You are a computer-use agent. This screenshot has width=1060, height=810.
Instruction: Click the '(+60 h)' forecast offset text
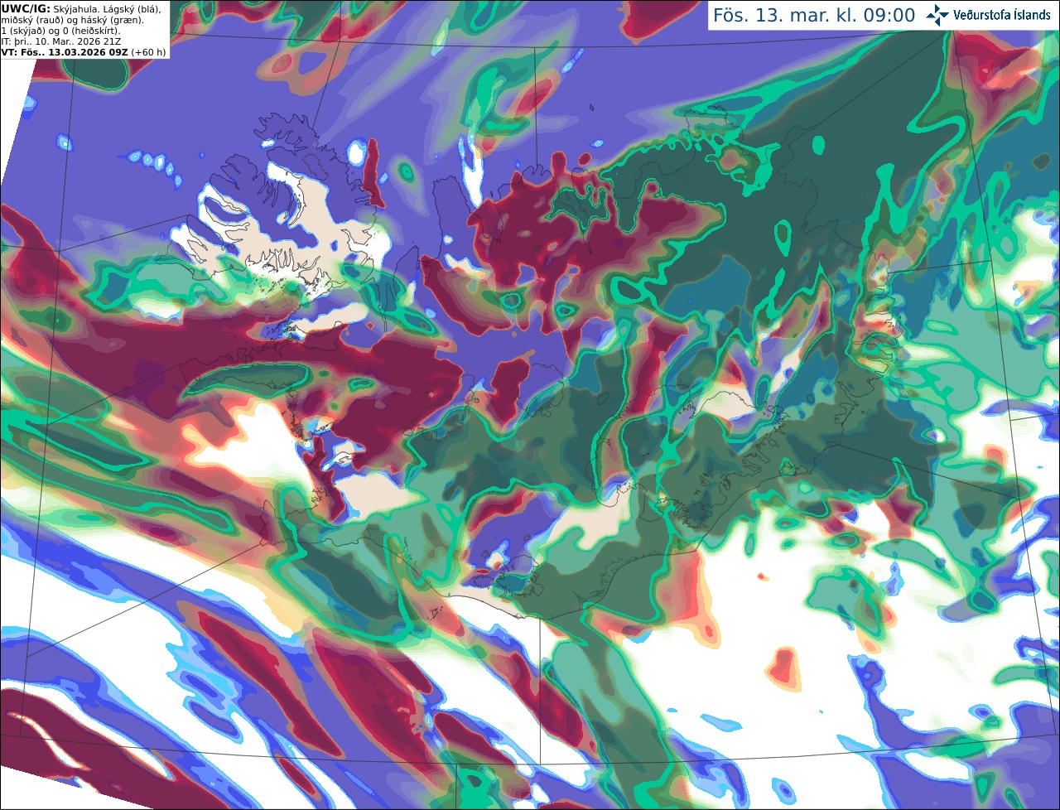click(x=147, y=52)
